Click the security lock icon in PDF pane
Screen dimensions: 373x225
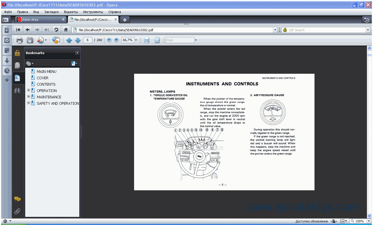[17, 53]
